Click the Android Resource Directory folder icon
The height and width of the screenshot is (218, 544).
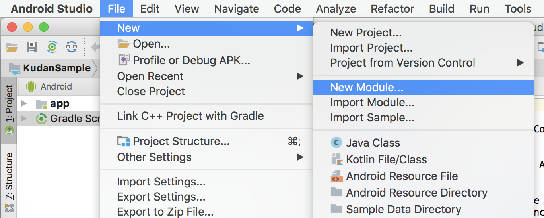[x=336, y=192]
